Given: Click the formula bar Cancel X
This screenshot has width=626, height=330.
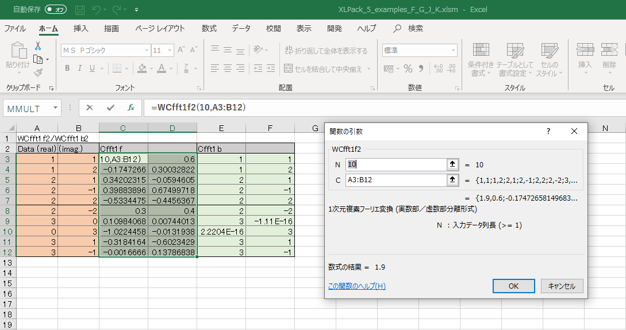Looking at the screenshot, I should tap(90, 108).
